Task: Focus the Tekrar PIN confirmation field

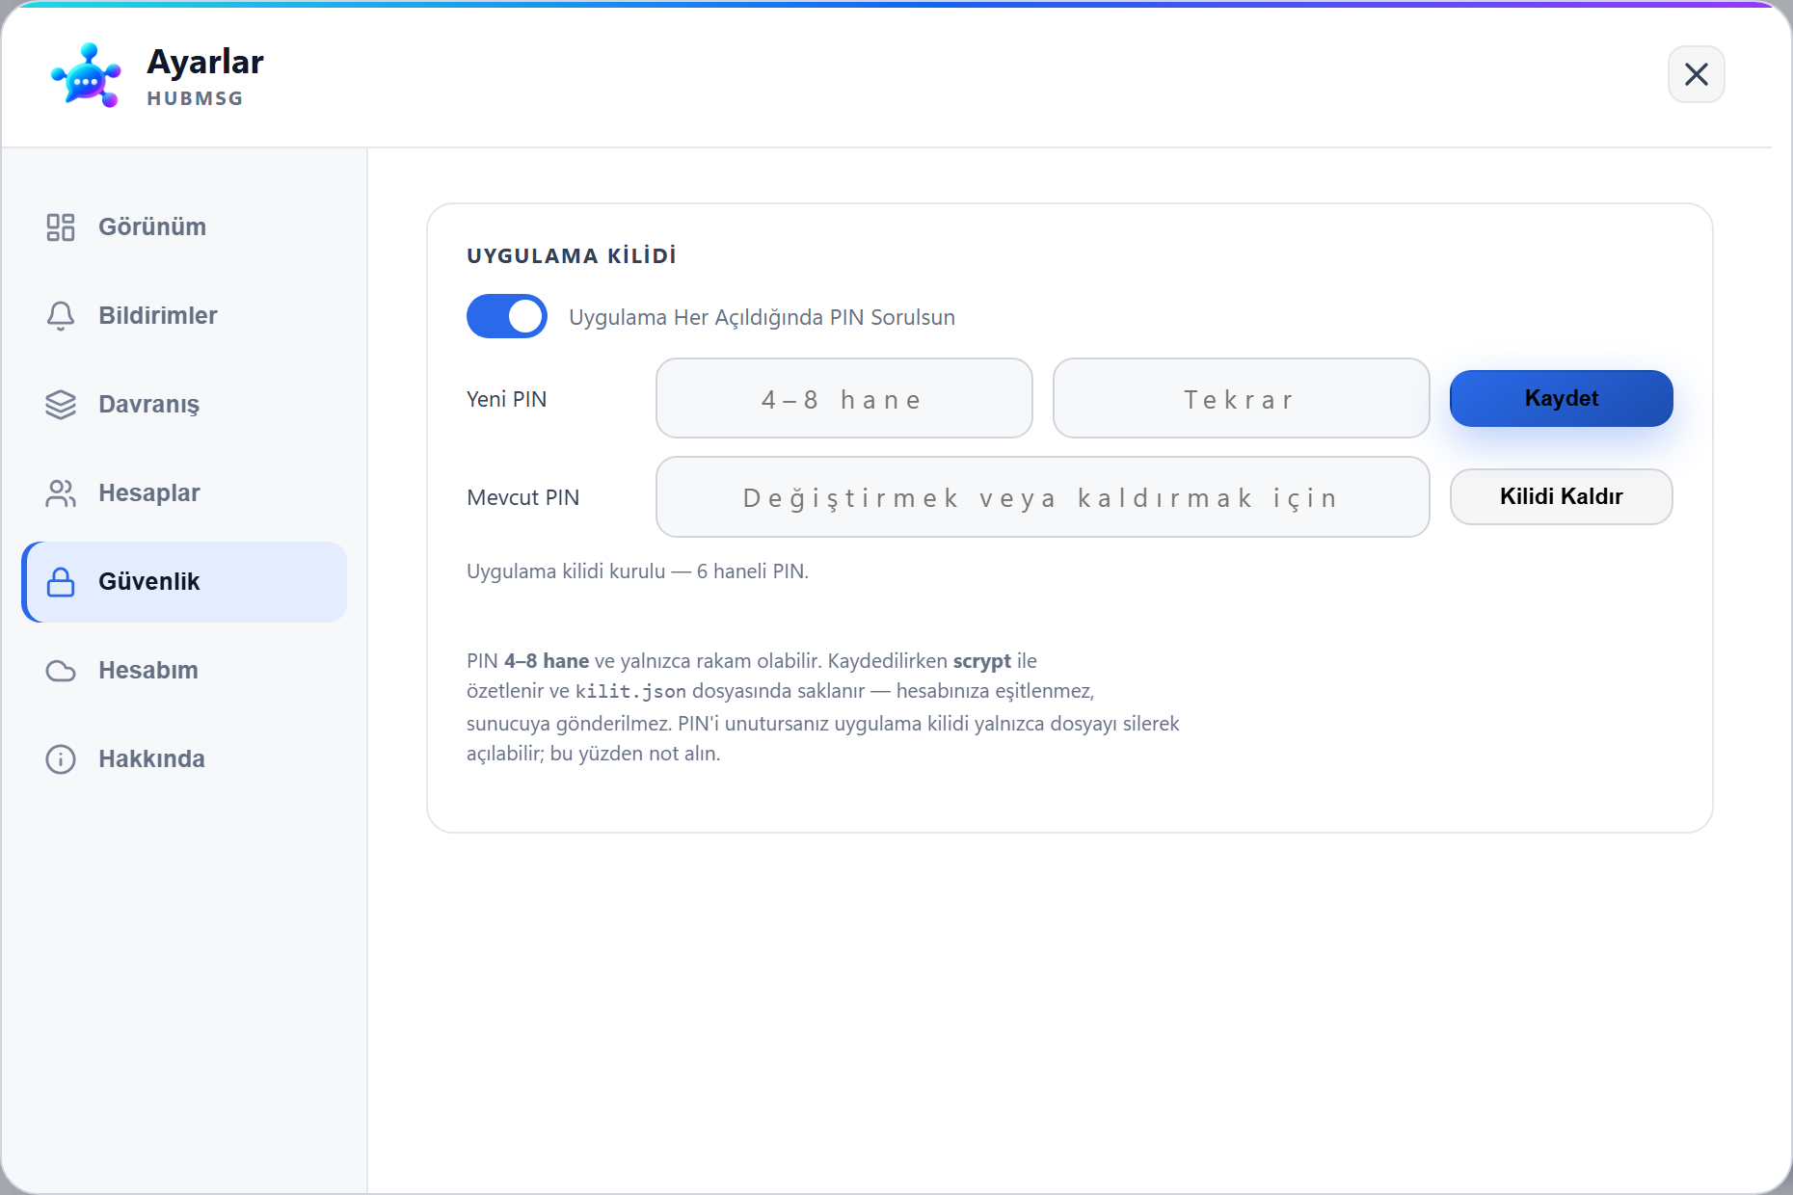Action: (x=1242, y=398)
